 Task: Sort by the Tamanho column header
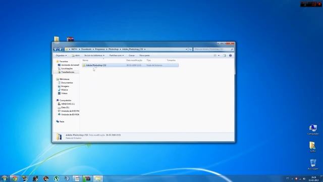[x=171, y=60]
